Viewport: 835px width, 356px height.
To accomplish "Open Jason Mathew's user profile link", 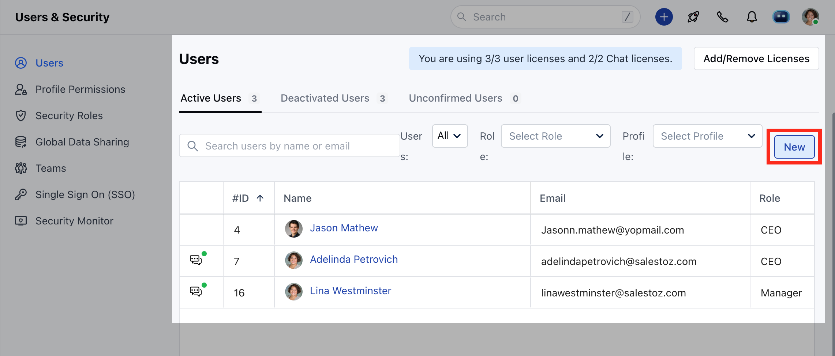I will 344,228.
